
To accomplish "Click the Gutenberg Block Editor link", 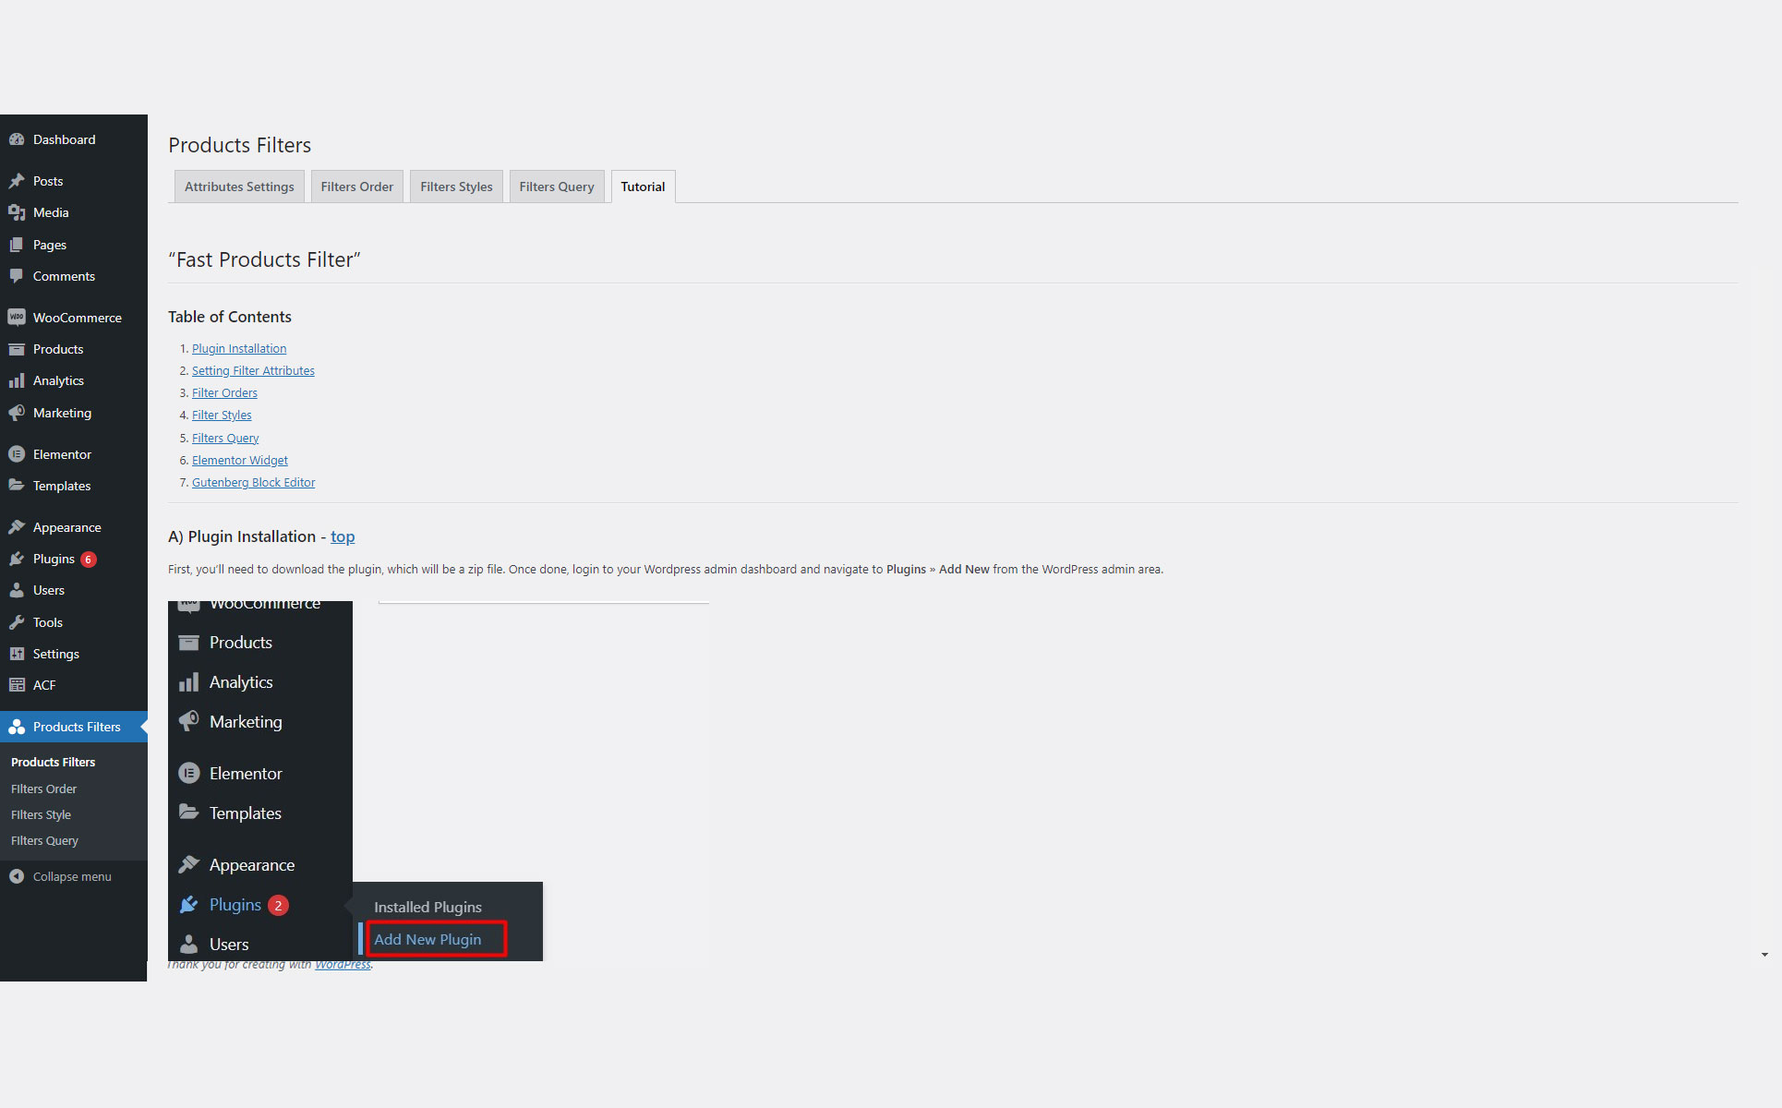I will (253, 482).
